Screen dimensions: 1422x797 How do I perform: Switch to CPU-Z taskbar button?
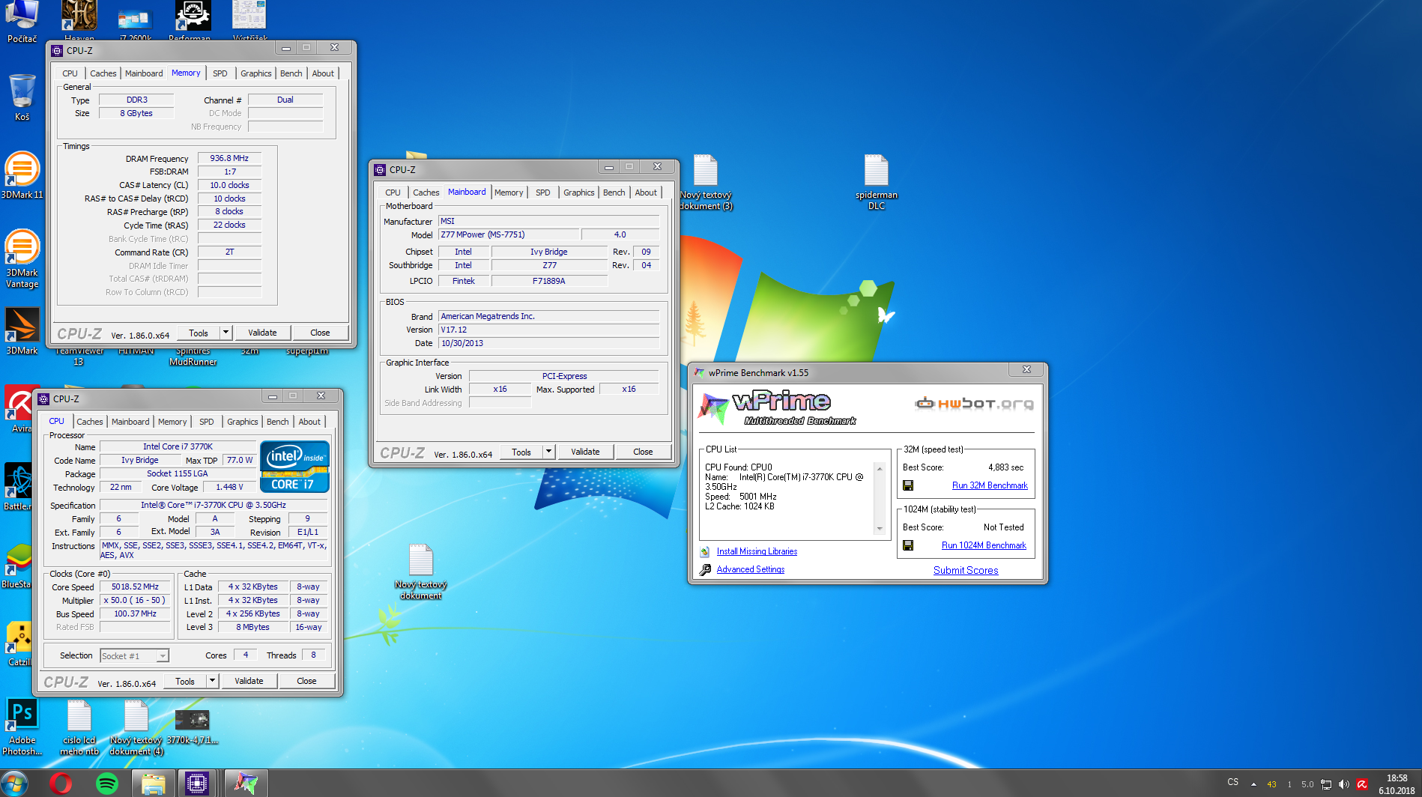tap(197, 784)
